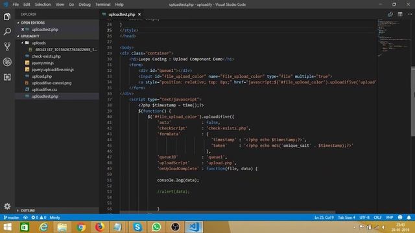Open editor More Actions ellipsis
Viewport: 415px width, 233px height.
coord(410,14)
